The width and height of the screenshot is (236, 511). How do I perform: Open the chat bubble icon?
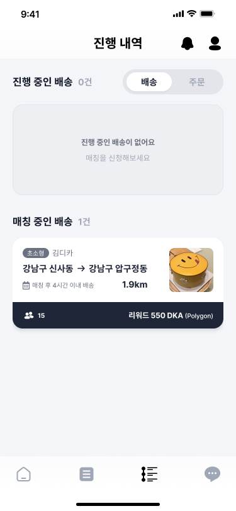pos(212,474)
